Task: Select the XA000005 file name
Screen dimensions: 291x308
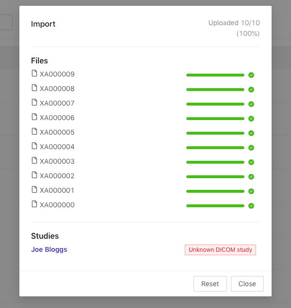Action: coord(57,132)
